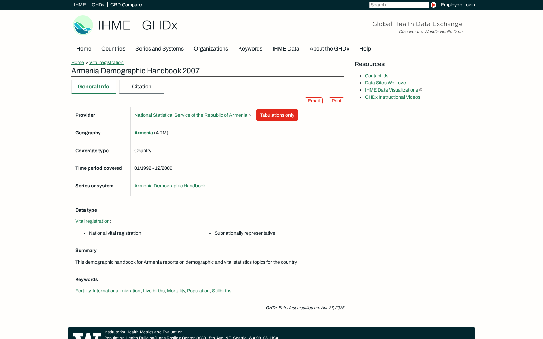
Task: Click the 01/1992 - 12/2006 time period text
Action: pyautogui.click(x=153, y=168)
